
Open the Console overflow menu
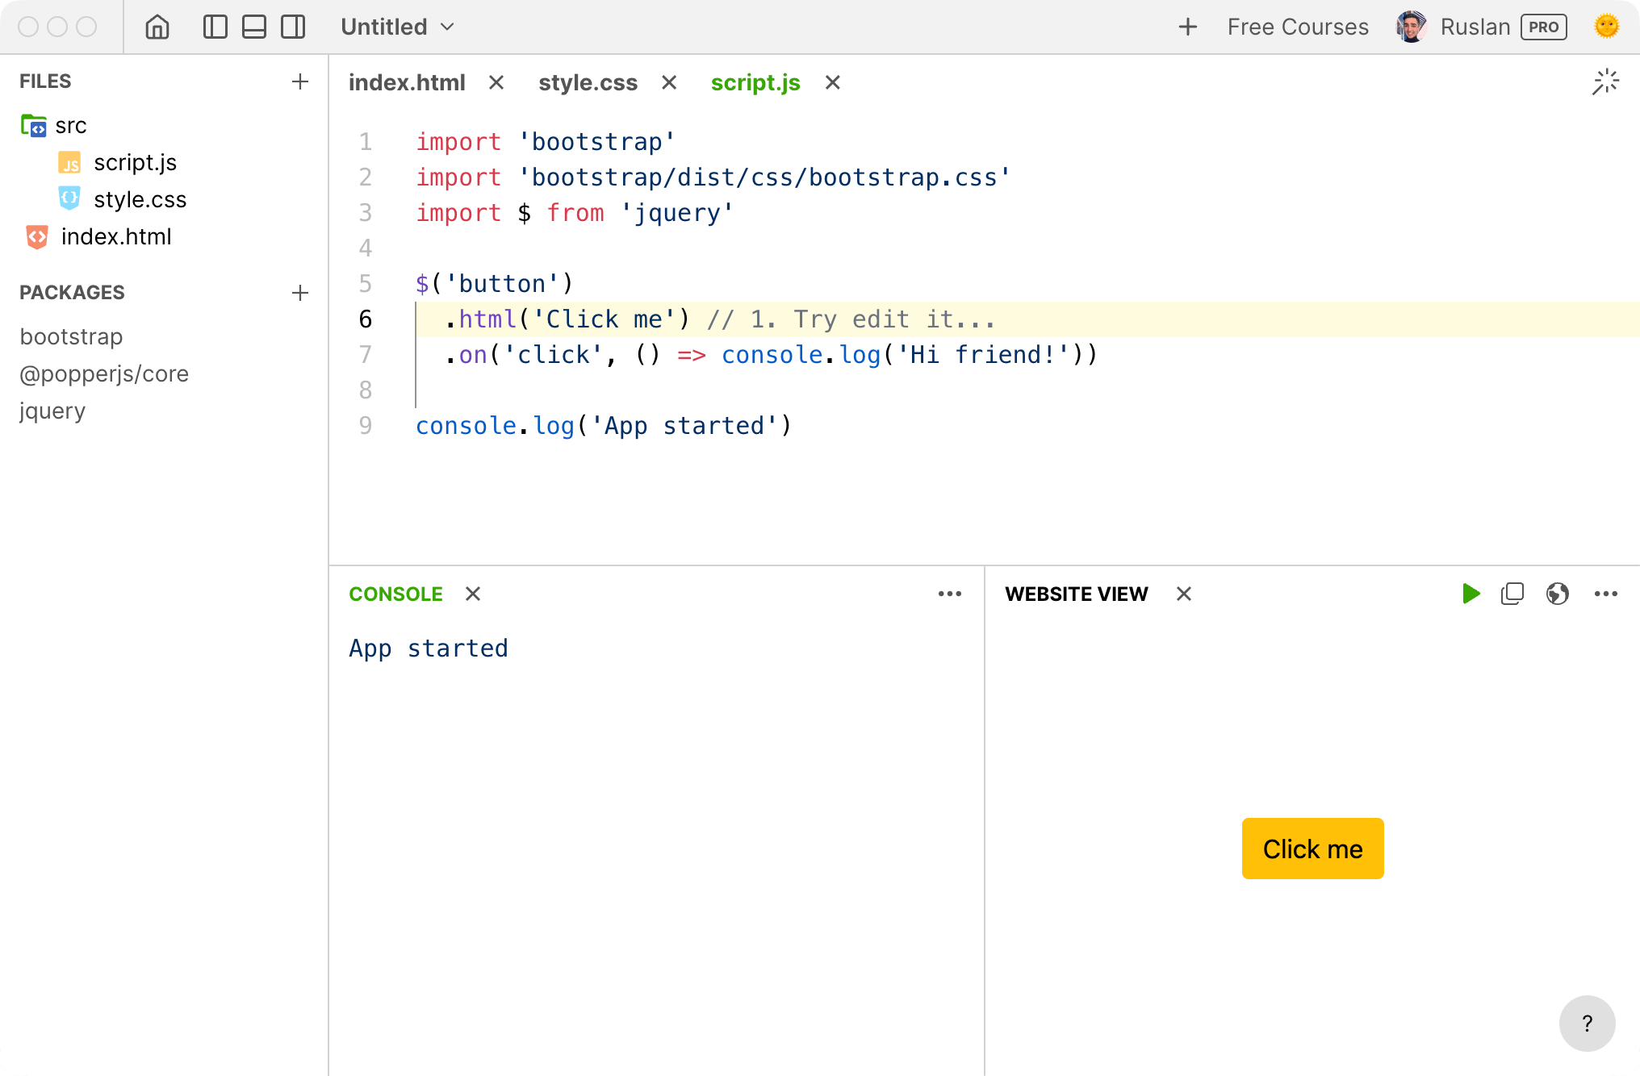click(949, 593)
